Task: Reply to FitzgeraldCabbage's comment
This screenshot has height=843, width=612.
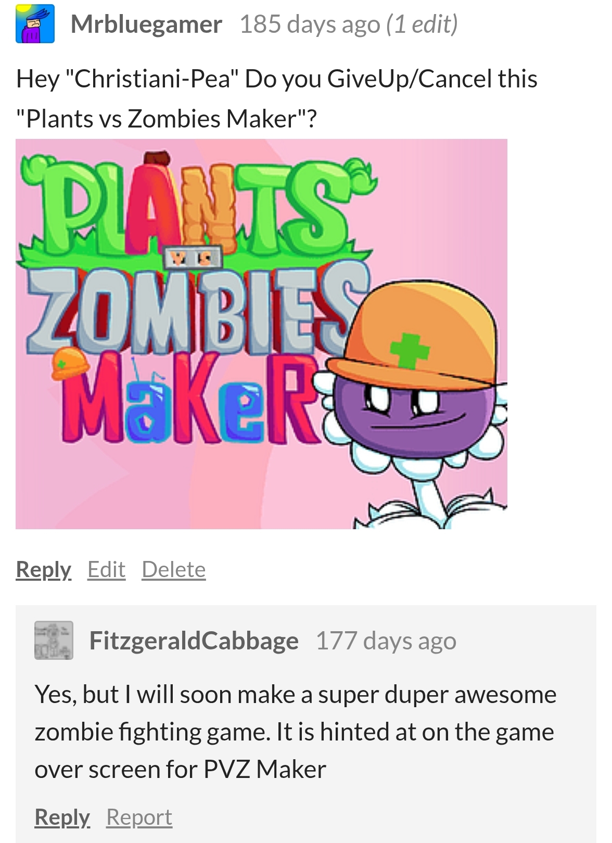Action: click(62, 817)
